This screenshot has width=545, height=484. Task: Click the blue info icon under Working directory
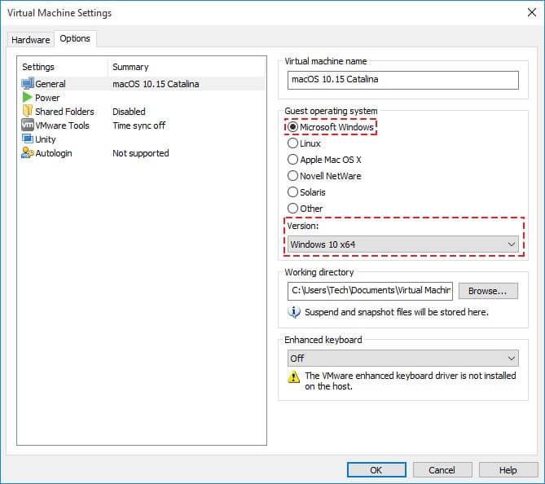[x=294, y=312]
